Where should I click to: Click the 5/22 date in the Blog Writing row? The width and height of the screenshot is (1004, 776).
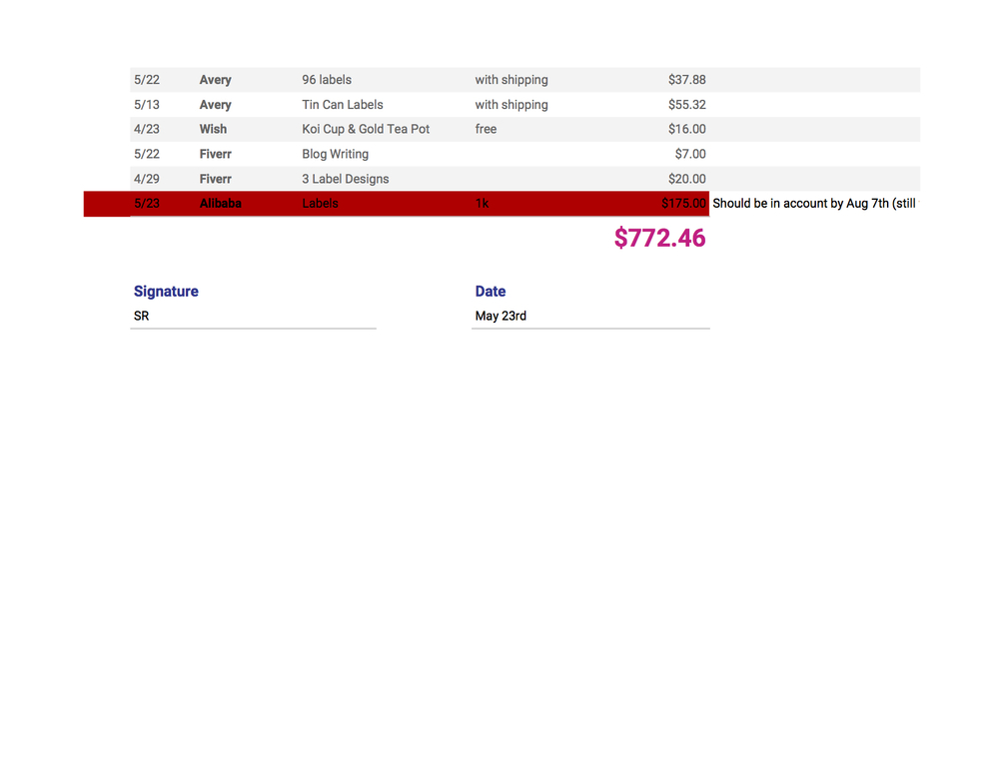[x=147, y=155]
